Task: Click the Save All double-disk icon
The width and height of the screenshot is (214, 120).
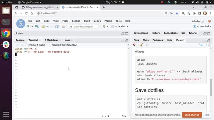Action: [57, 27]
